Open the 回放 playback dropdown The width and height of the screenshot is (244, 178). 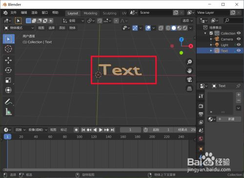pos(20,130)
